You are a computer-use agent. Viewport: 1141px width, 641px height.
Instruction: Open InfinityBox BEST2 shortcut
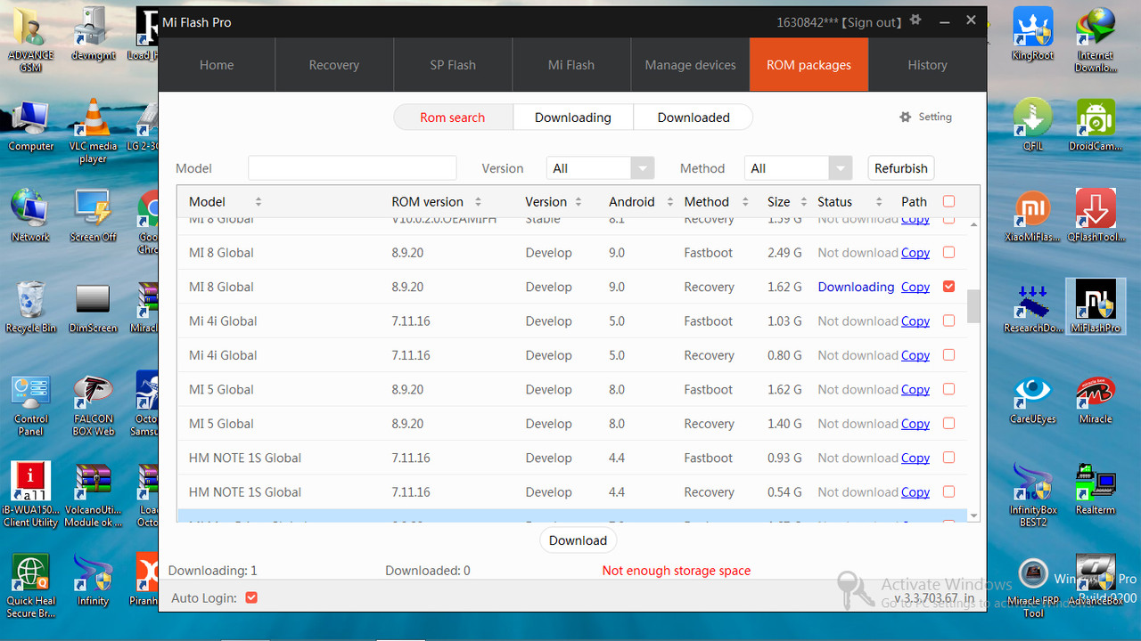(1033, 495)
